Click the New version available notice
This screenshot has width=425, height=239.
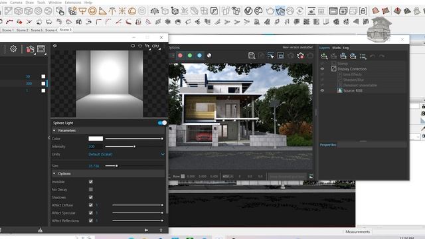297,47
